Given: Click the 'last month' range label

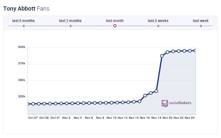Looking at the screenshot, I should 115,21.
